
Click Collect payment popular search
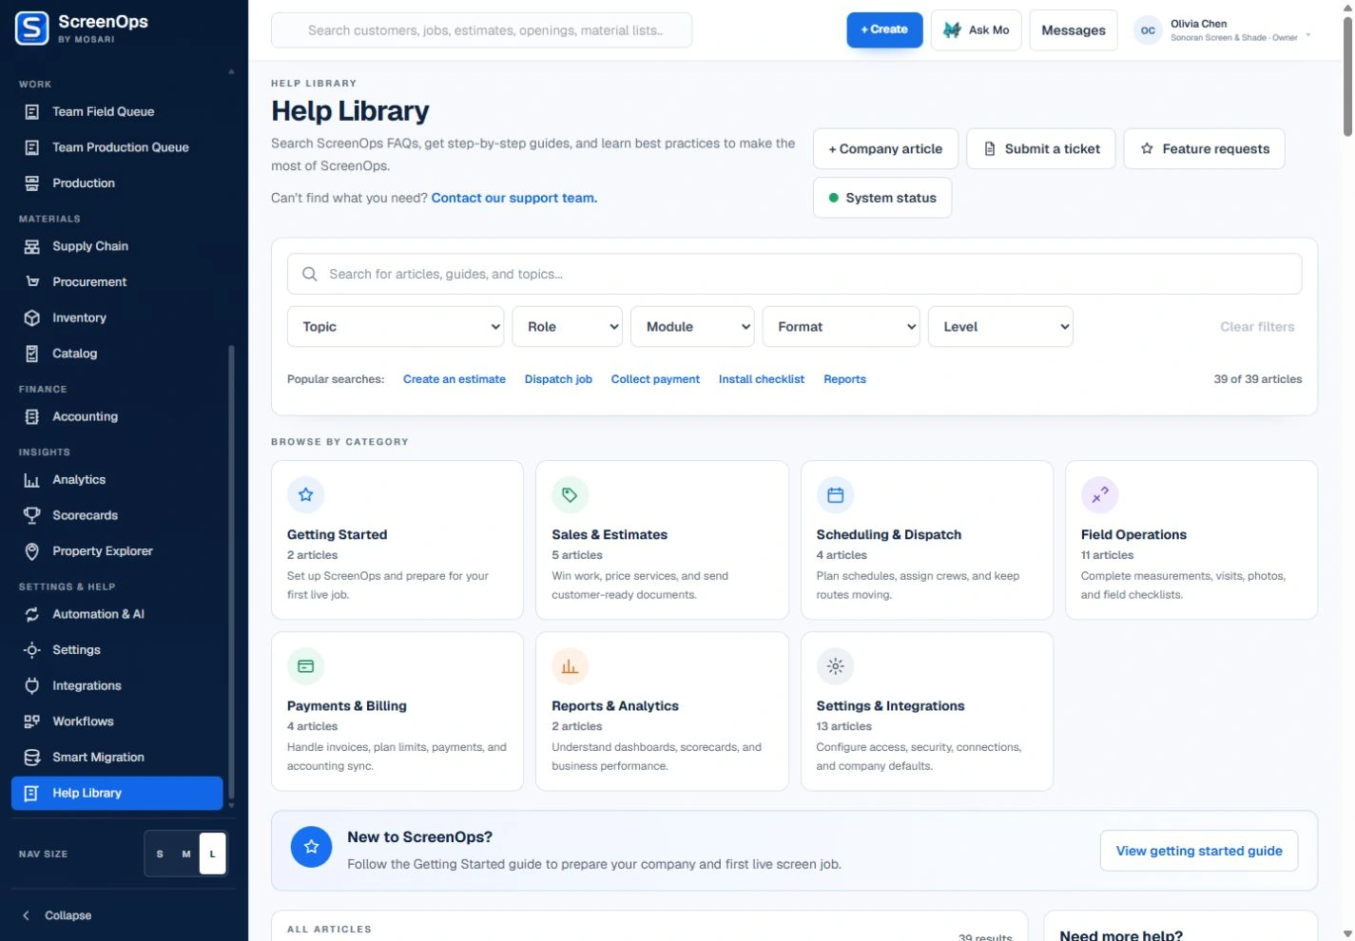(655, 379)
